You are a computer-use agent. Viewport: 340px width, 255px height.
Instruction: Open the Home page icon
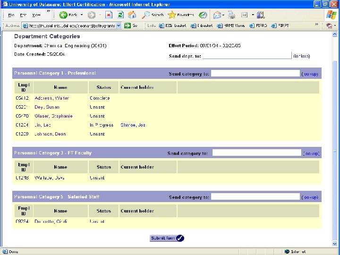coord(132,15)
